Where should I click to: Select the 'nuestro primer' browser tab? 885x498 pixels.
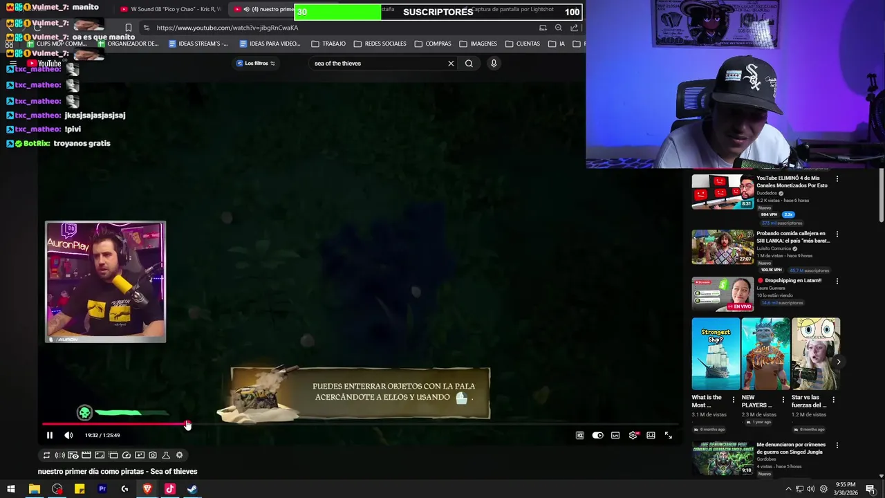click(x=263, y=9)
